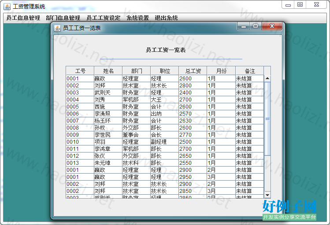Screen dimensions: 330x225
Task: Click the 备注 column header
Action: [249, 71]
